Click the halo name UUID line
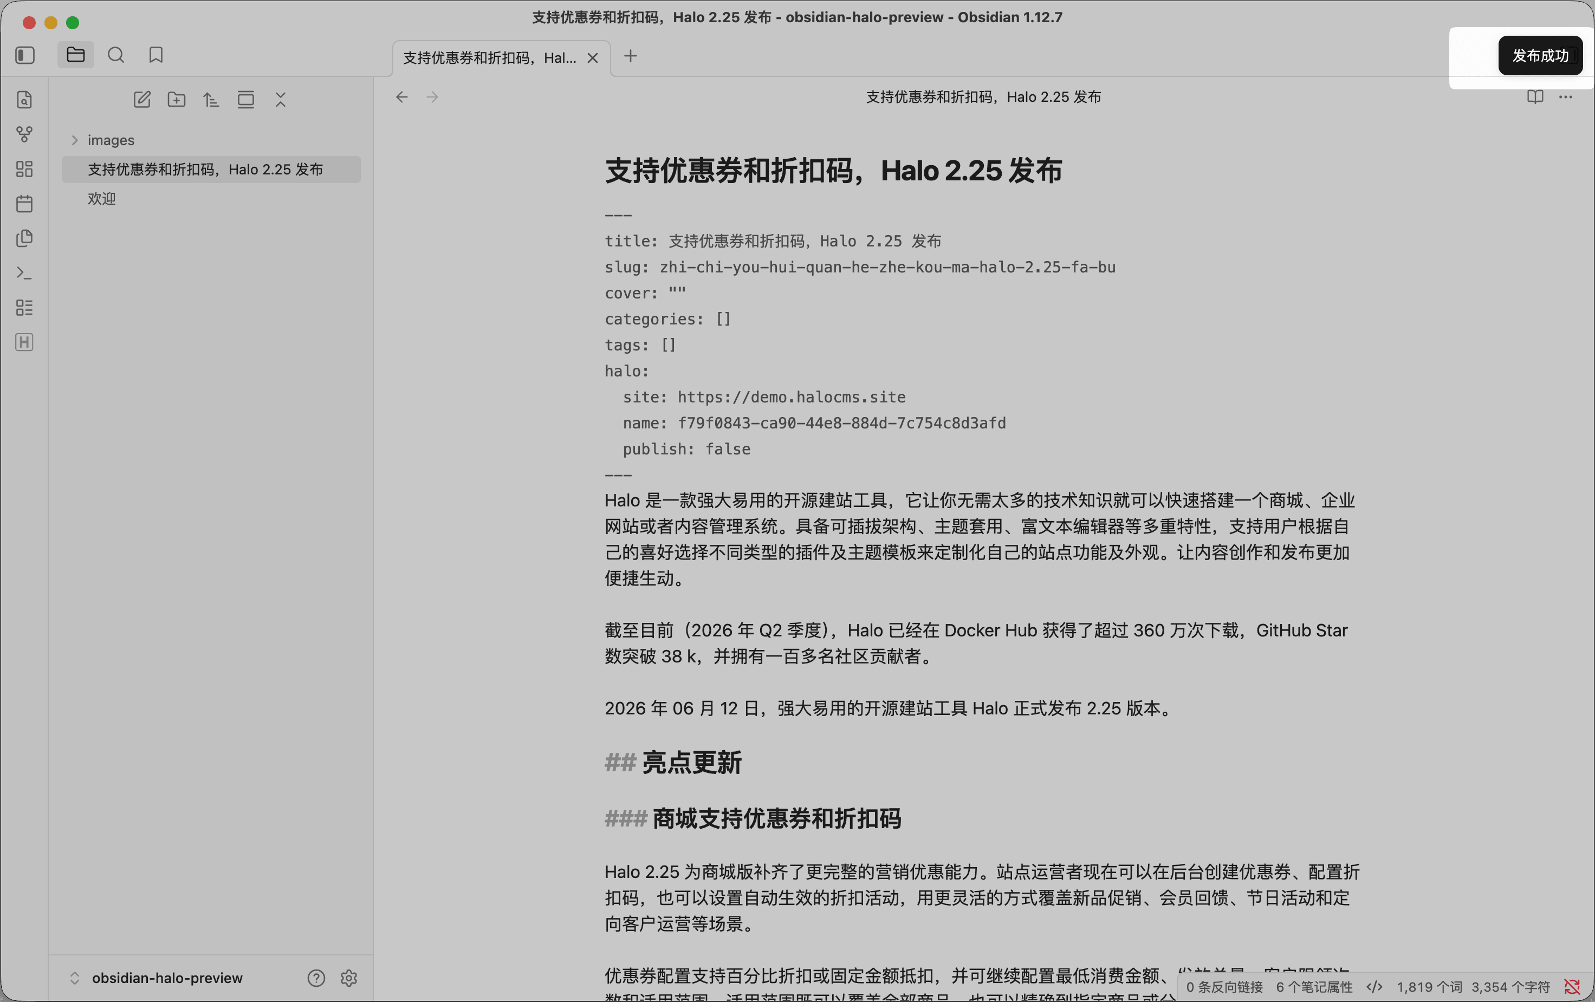The width and height of the screenshot is (1595, 1002). [814, 423]
